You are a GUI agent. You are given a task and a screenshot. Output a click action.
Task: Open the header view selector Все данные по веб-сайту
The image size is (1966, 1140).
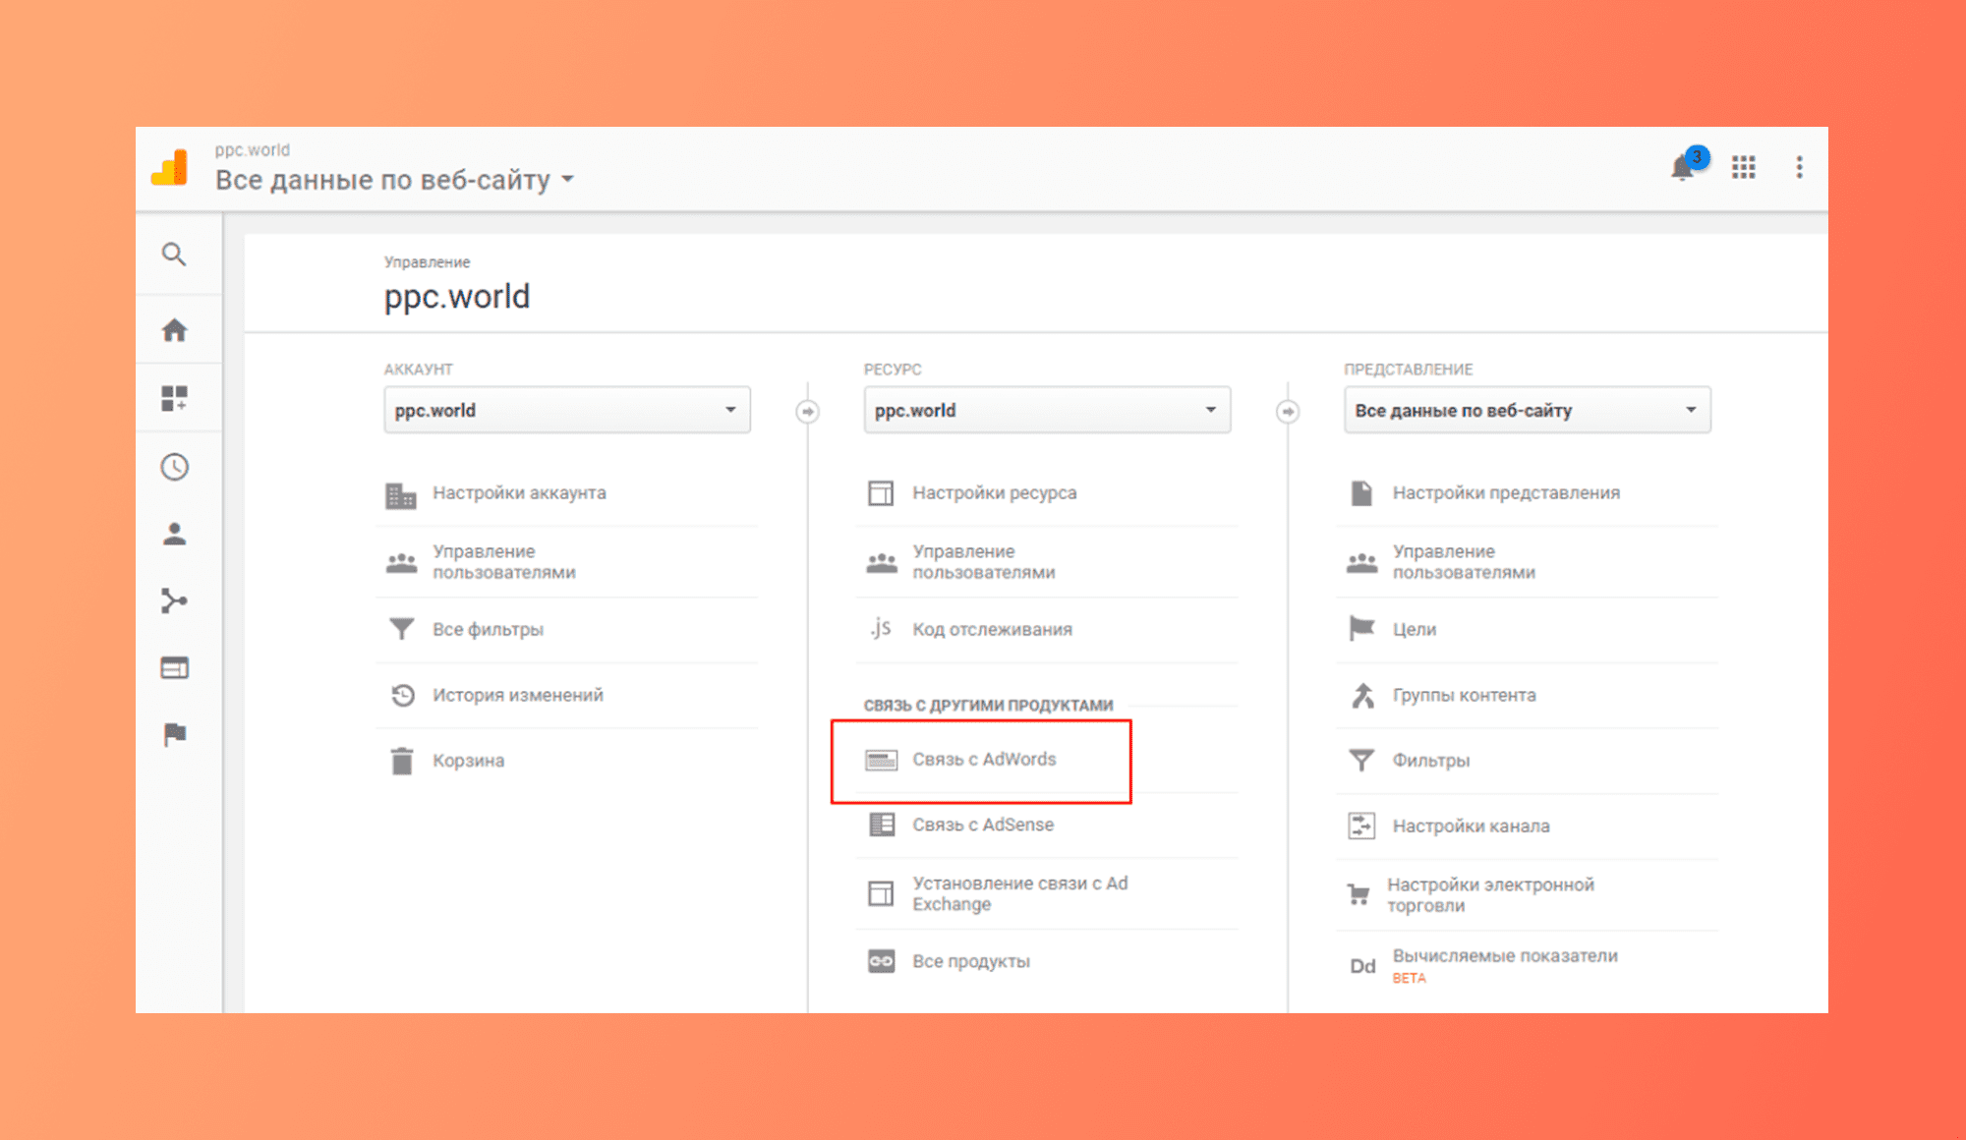point(394,180)
